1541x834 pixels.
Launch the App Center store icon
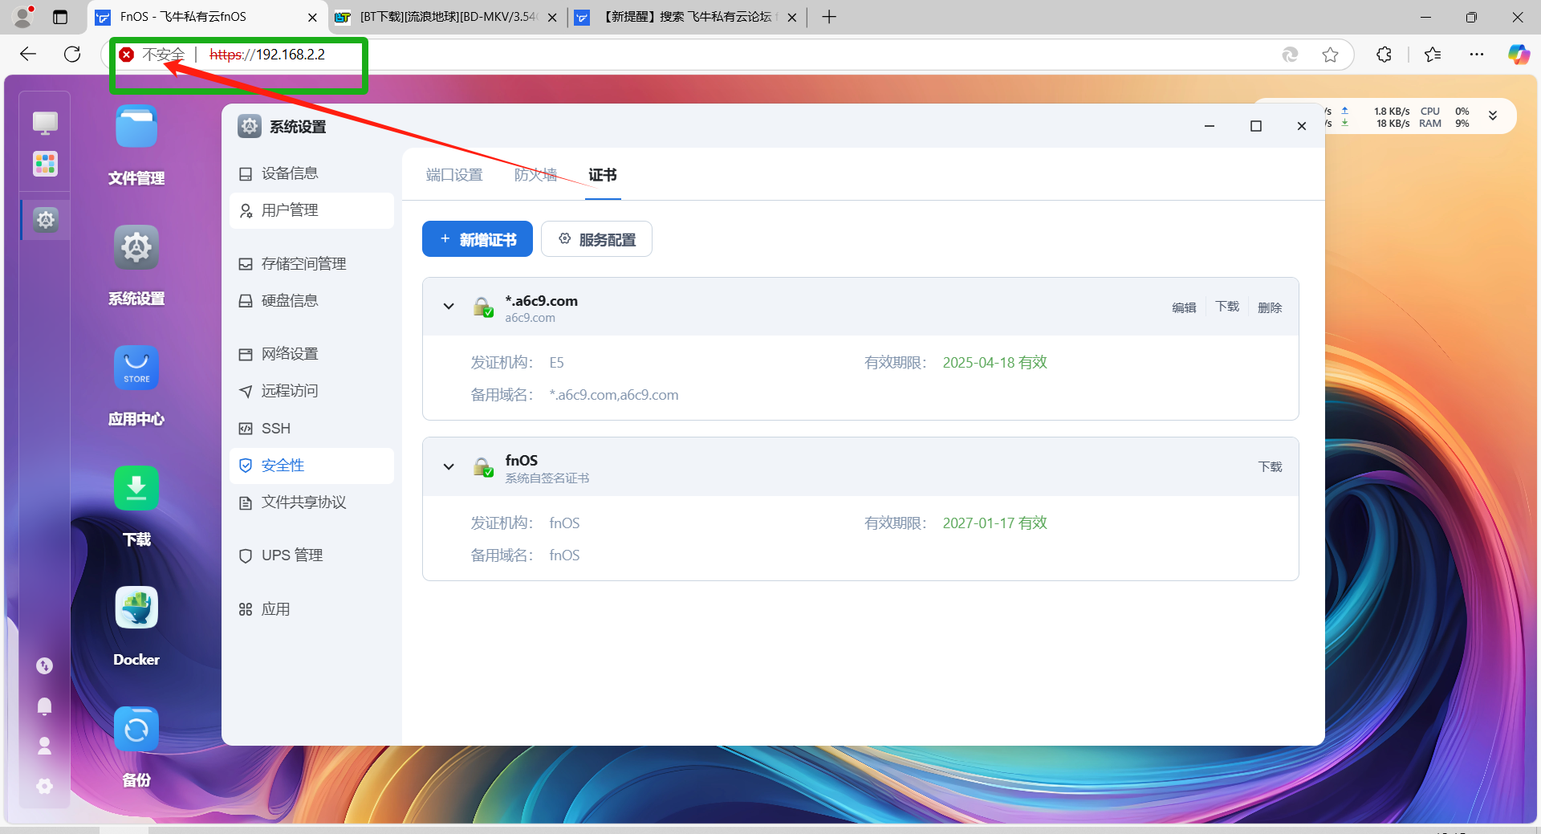click(136, 368)
